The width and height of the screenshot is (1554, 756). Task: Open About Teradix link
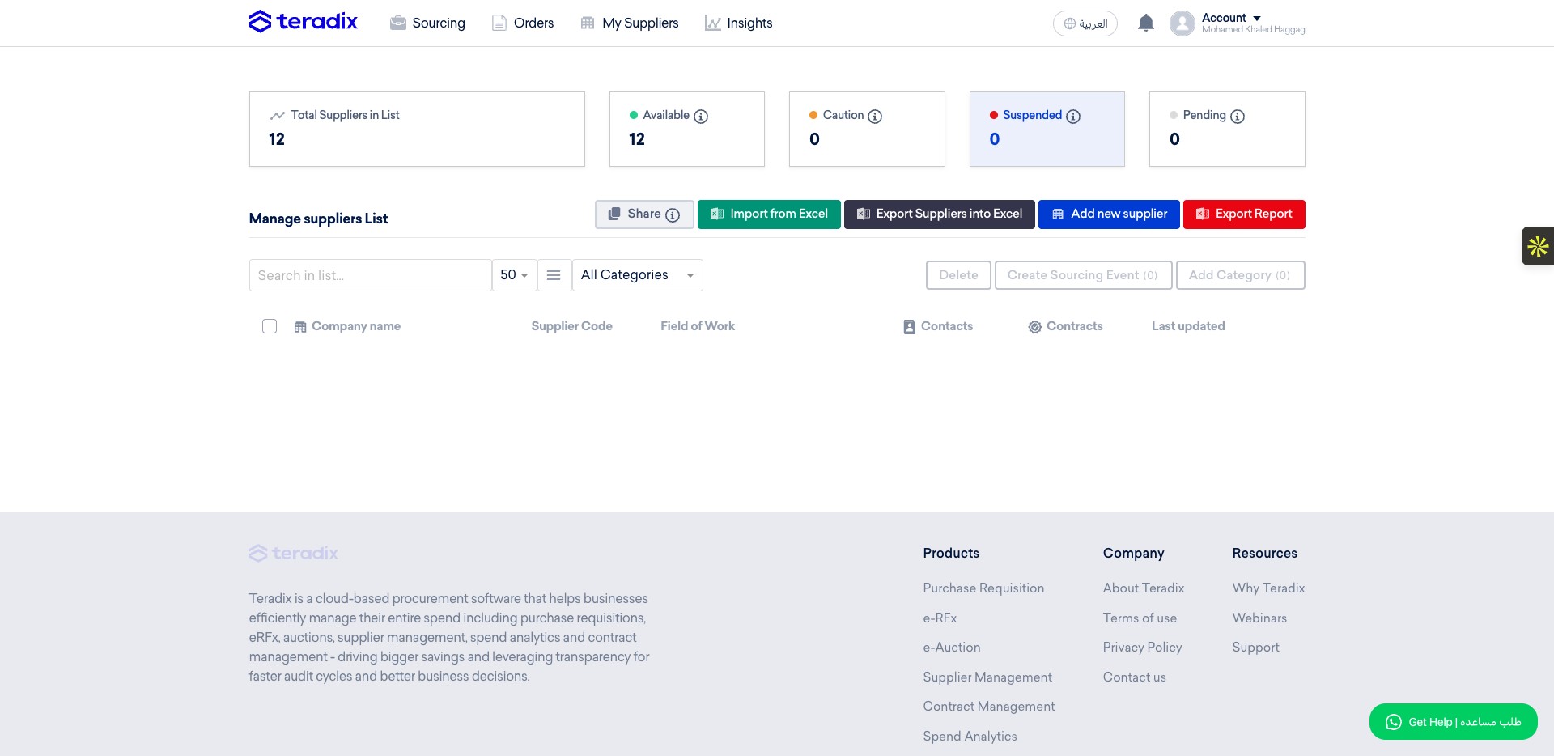pyautogui.click(x=1143, y=588)
